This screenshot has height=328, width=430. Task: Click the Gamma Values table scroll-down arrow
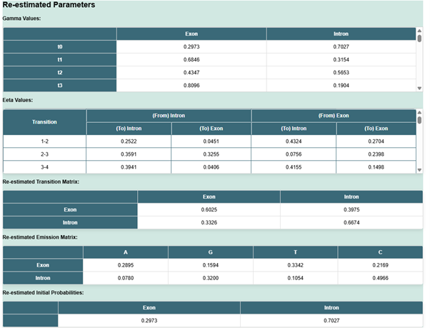419,89
